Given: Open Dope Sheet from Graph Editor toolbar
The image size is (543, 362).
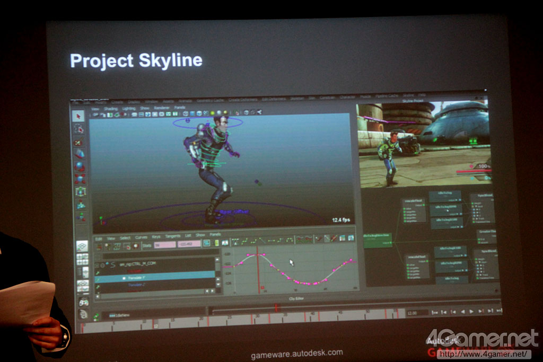Looking at the screenshot, I should [x=343, y=238].
